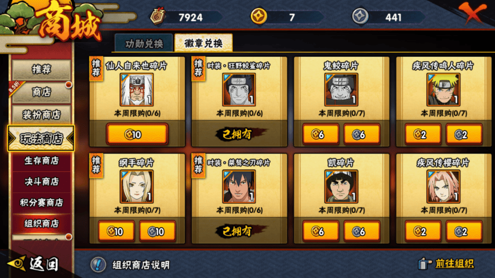Open the 装扮商店 sidebar menu

point(41,115)
